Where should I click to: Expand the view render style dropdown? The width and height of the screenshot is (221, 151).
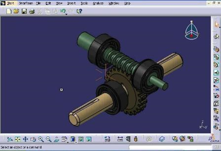(x=76, y=142)
